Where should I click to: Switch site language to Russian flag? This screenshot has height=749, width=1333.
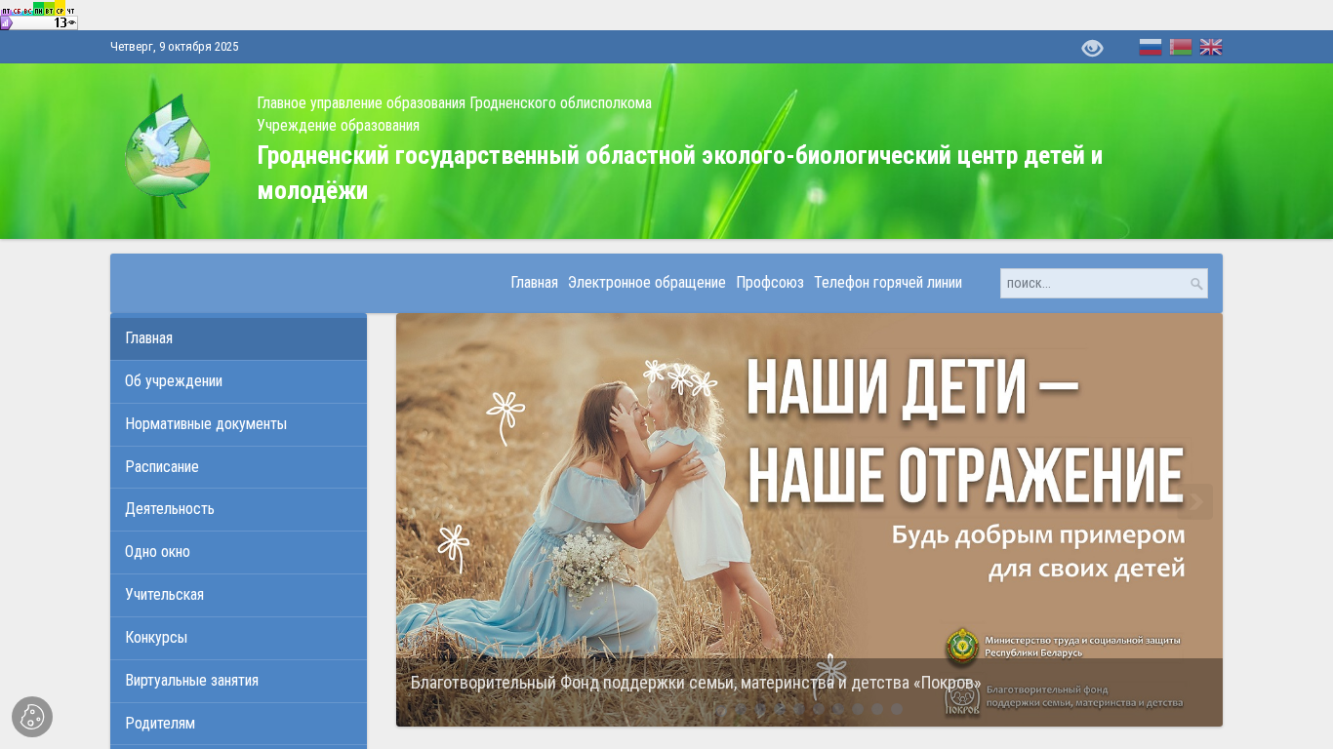[1151, 47]
